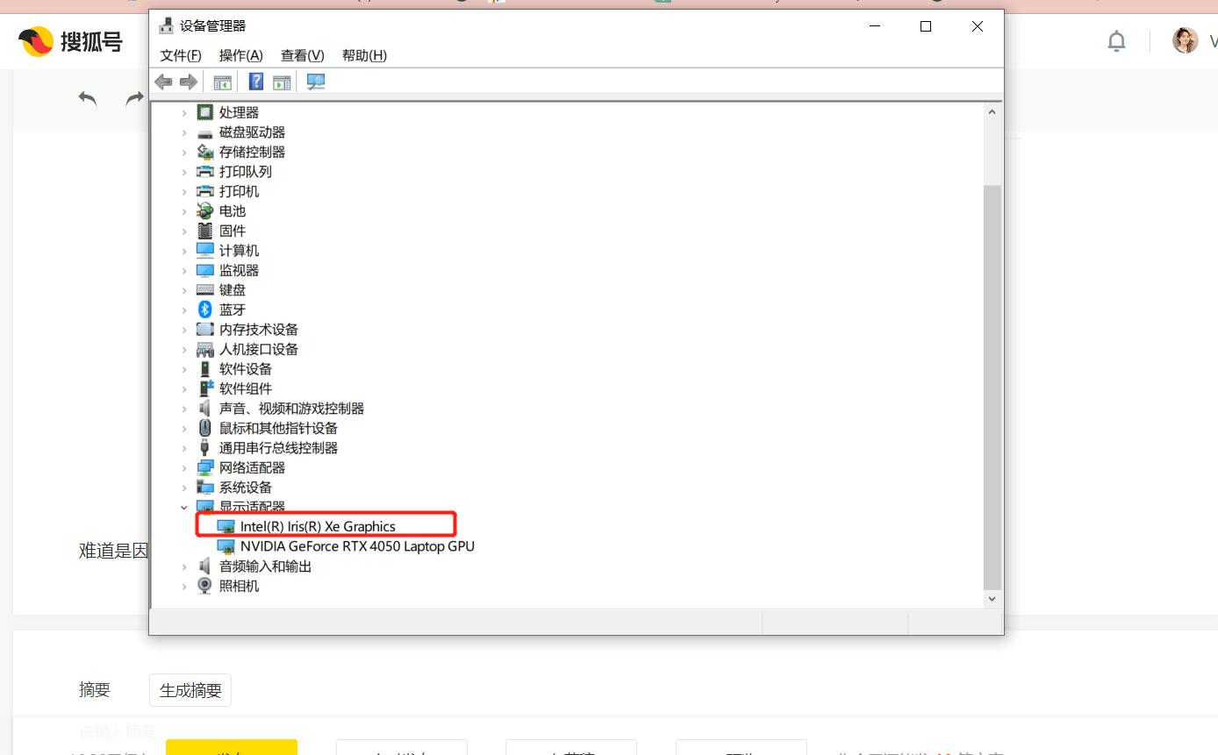
Task: Select the 处理器 processor icon
Action: tap(205, 112)
